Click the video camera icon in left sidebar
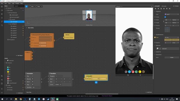Image resolution: width=180 pixels, height=101 pixels. (x=2, y=10)
